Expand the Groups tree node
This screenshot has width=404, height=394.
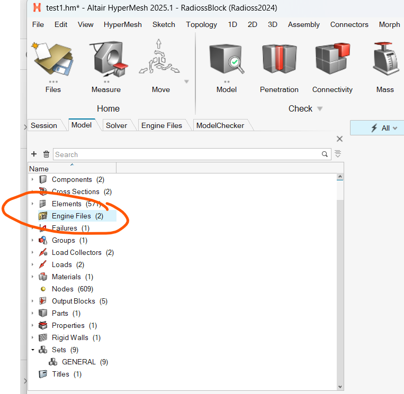click(32, 240)
